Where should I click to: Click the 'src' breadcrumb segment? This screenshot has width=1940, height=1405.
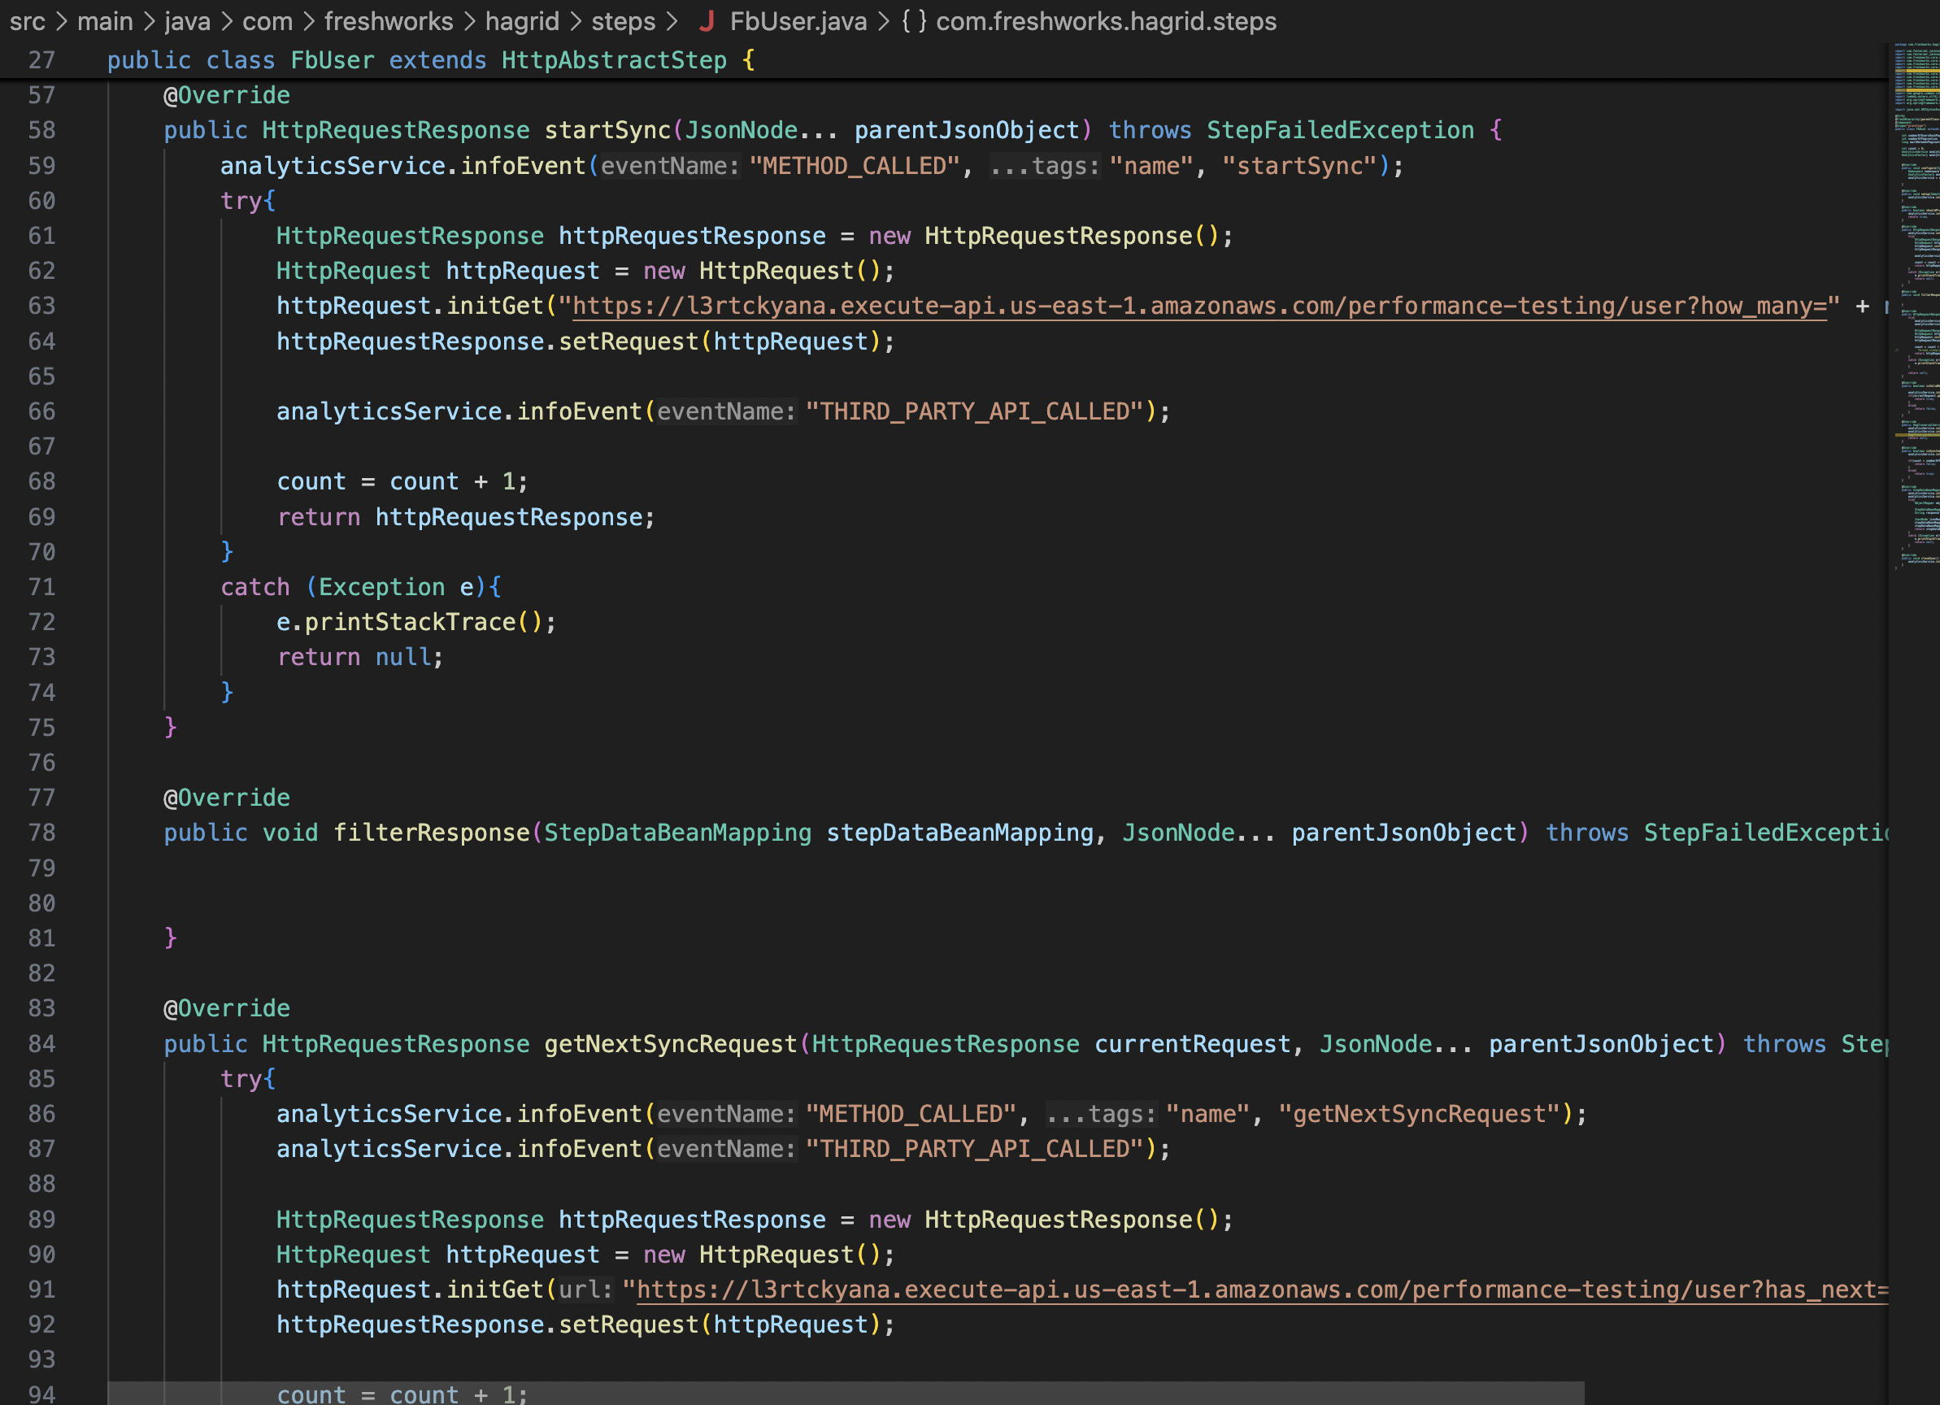click(x=28, y=21)
